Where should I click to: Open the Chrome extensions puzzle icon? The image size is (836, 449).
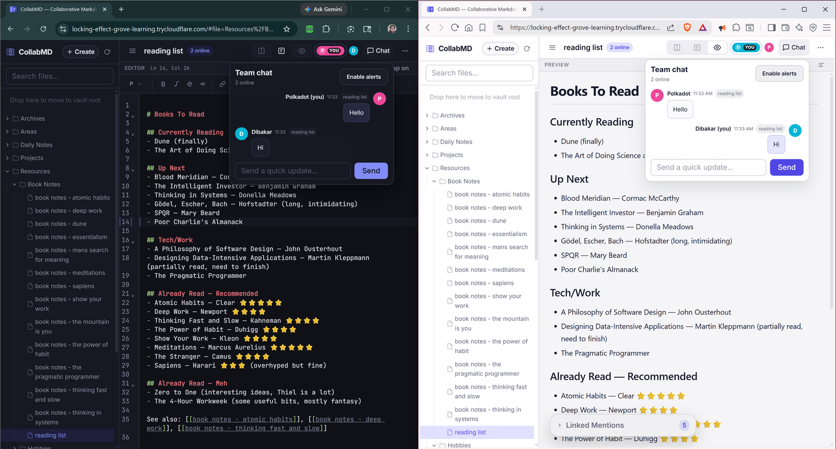pyautogui.click(x=327, y=29)
